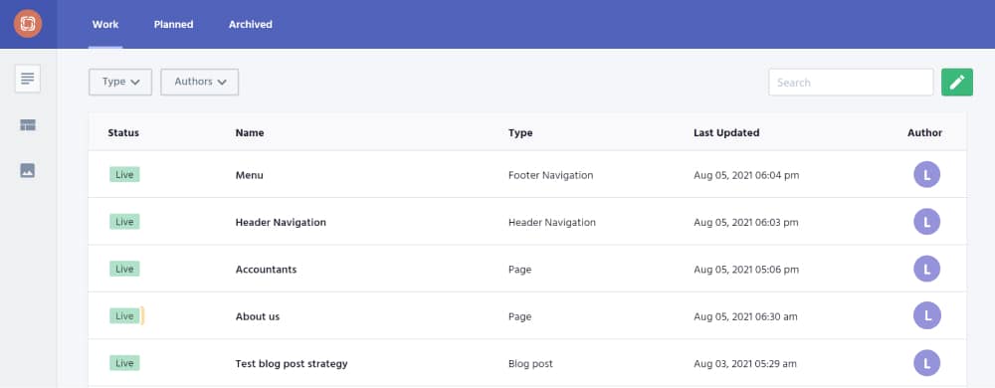Click the Live badge in Accountants row
This screenshot has height=388, width=995.
(x=124, y=269)
